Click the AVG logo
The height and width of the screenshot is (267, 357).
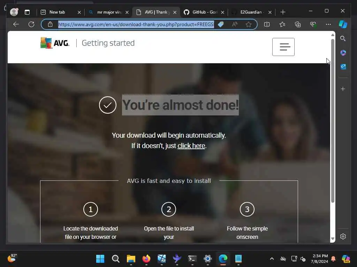point(55,43)
